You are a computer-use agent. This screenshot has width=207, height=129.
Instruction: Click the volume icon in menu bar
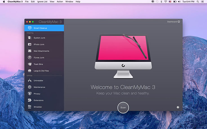pos(179,2)
